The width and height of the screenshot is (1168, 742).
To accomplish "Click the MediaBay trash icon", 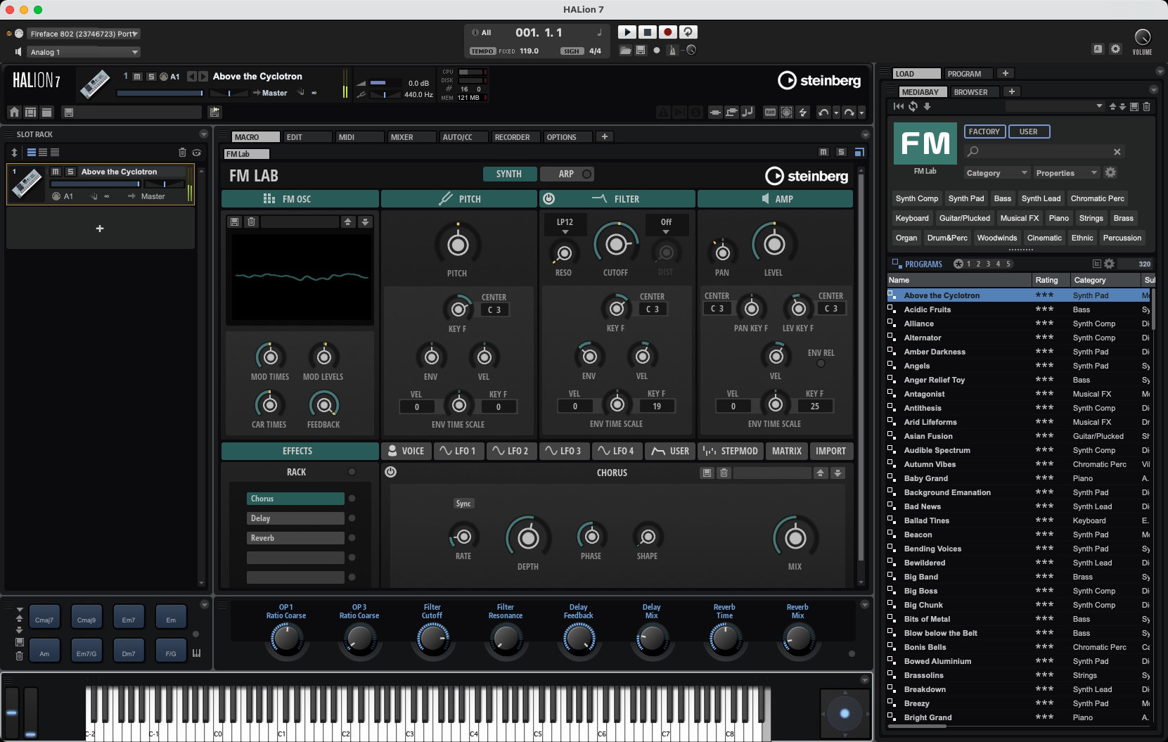I will [1146, 106].
